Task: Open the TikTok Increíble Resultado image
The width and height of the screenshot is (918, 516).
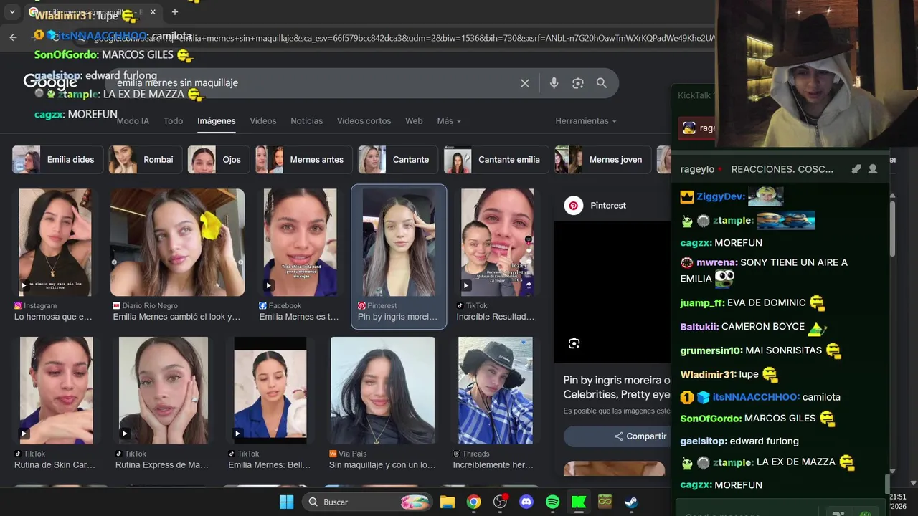Action: point(498,242)
